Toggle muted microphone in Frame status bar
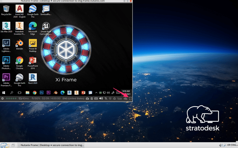 tap(106, 99)
